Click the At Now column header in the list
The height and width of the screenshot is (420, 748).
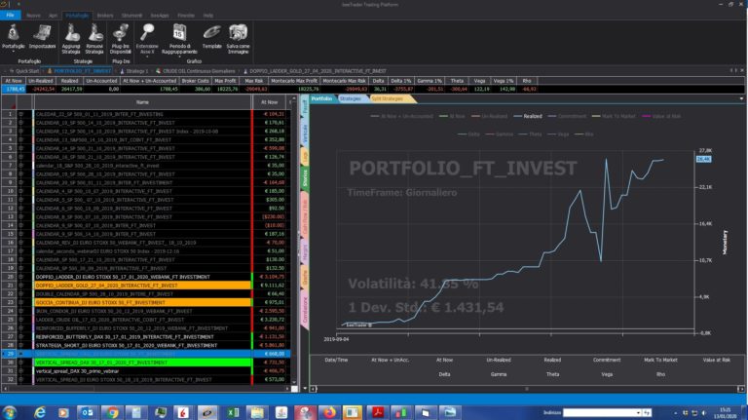[270, 102]
